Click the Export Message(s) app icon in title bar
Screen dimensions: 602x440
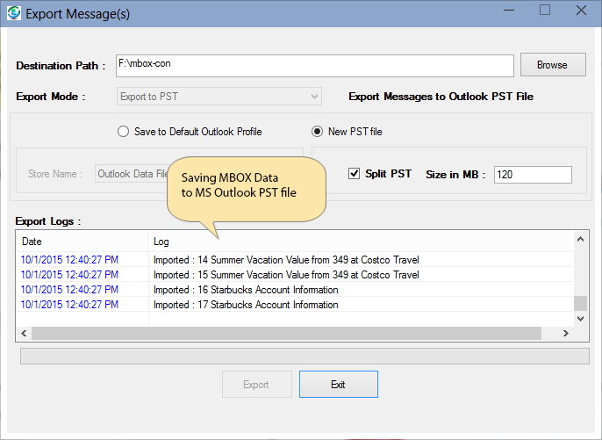(x=14, y=12)
